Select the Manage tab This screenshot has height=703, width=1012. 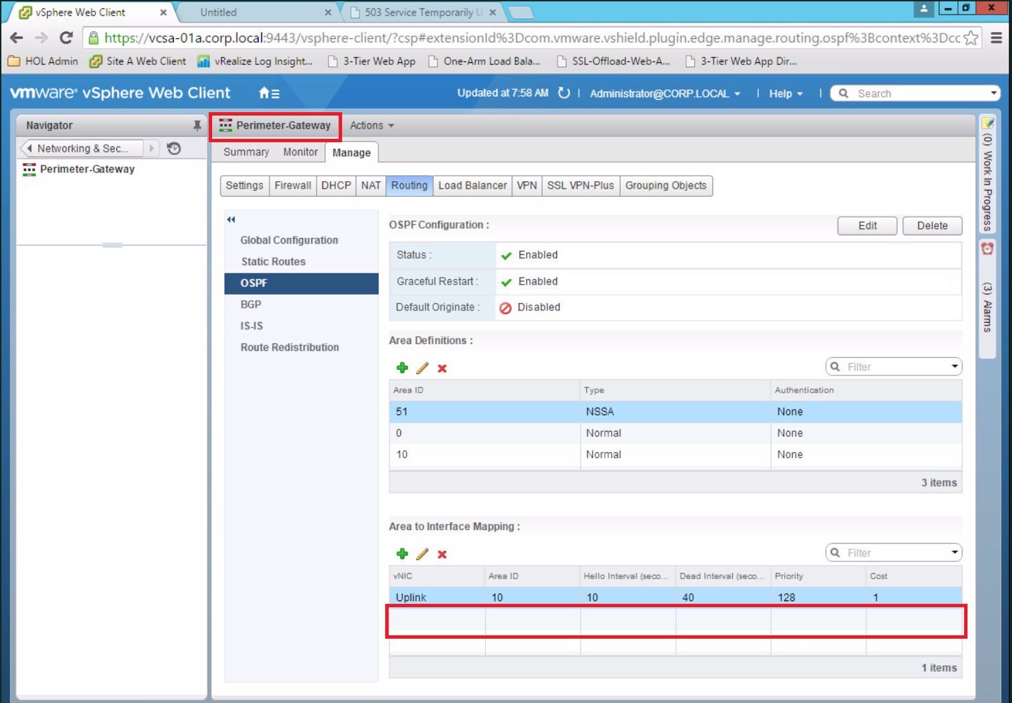coord(352,152)
